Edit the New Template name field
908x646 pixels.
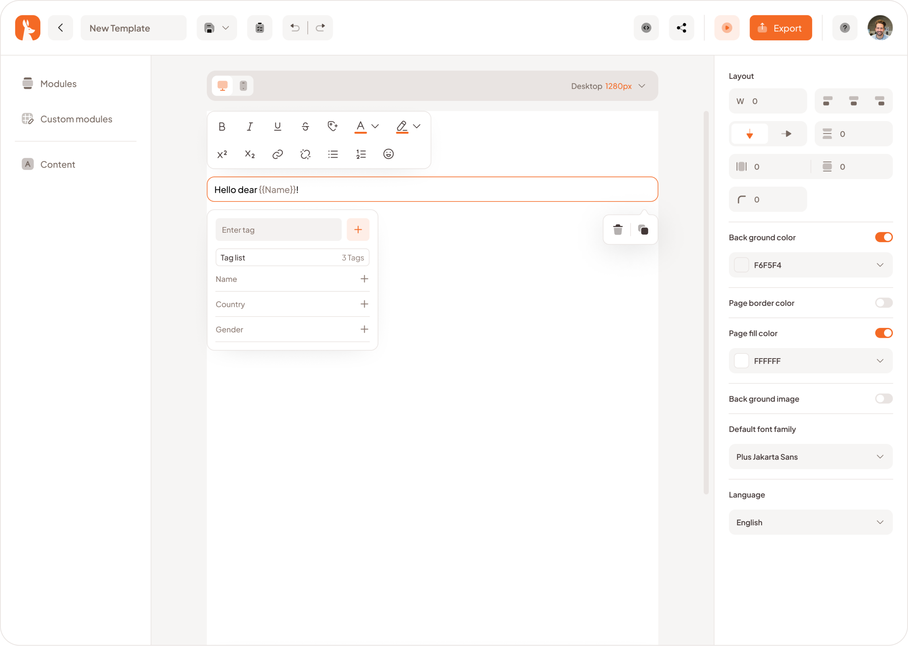click(134, 28)
